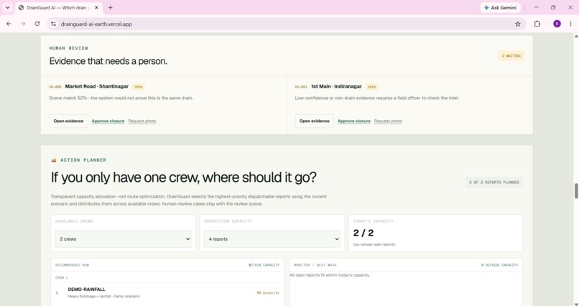Screen dimensions: 579x306
Task: Click the scrollbar down arrow
Action: pos(575,304)
